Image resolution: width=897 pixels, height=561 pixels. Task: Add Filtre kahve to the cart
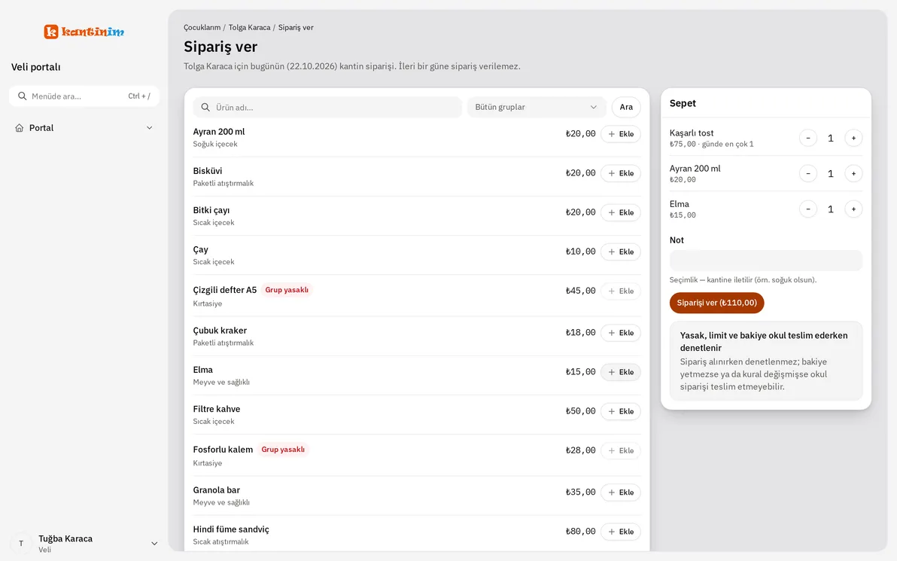click(621, 411)
